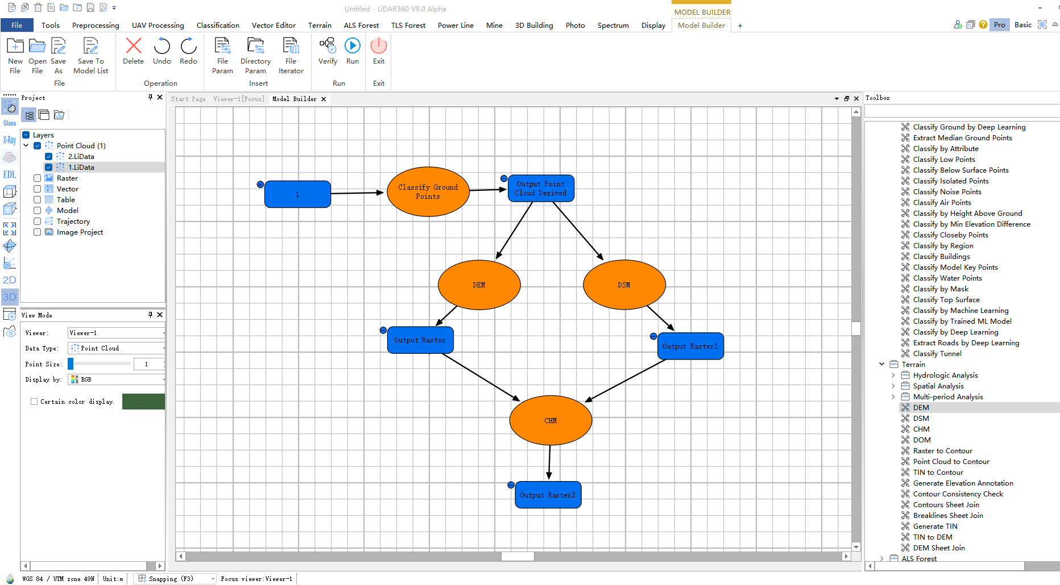Open the Classification ribbon tab
The image size is (1060, 585).
click(218, 26)
